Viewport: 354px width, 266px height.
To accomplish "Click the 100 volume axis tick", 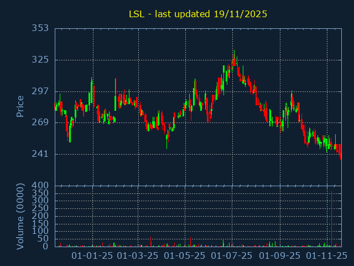I will click(42, 231).
